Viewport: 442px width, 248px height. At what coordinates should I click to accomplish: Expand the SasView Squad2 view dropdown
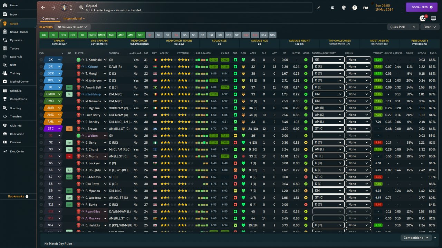click(x=73, y=27)
